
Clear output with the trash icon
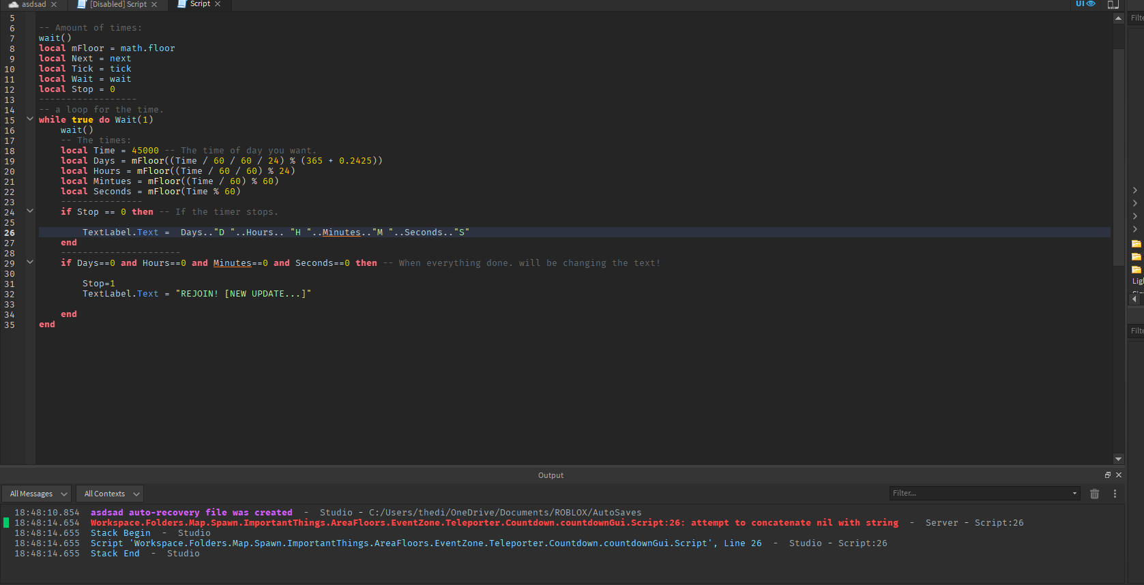point(1094,494)
